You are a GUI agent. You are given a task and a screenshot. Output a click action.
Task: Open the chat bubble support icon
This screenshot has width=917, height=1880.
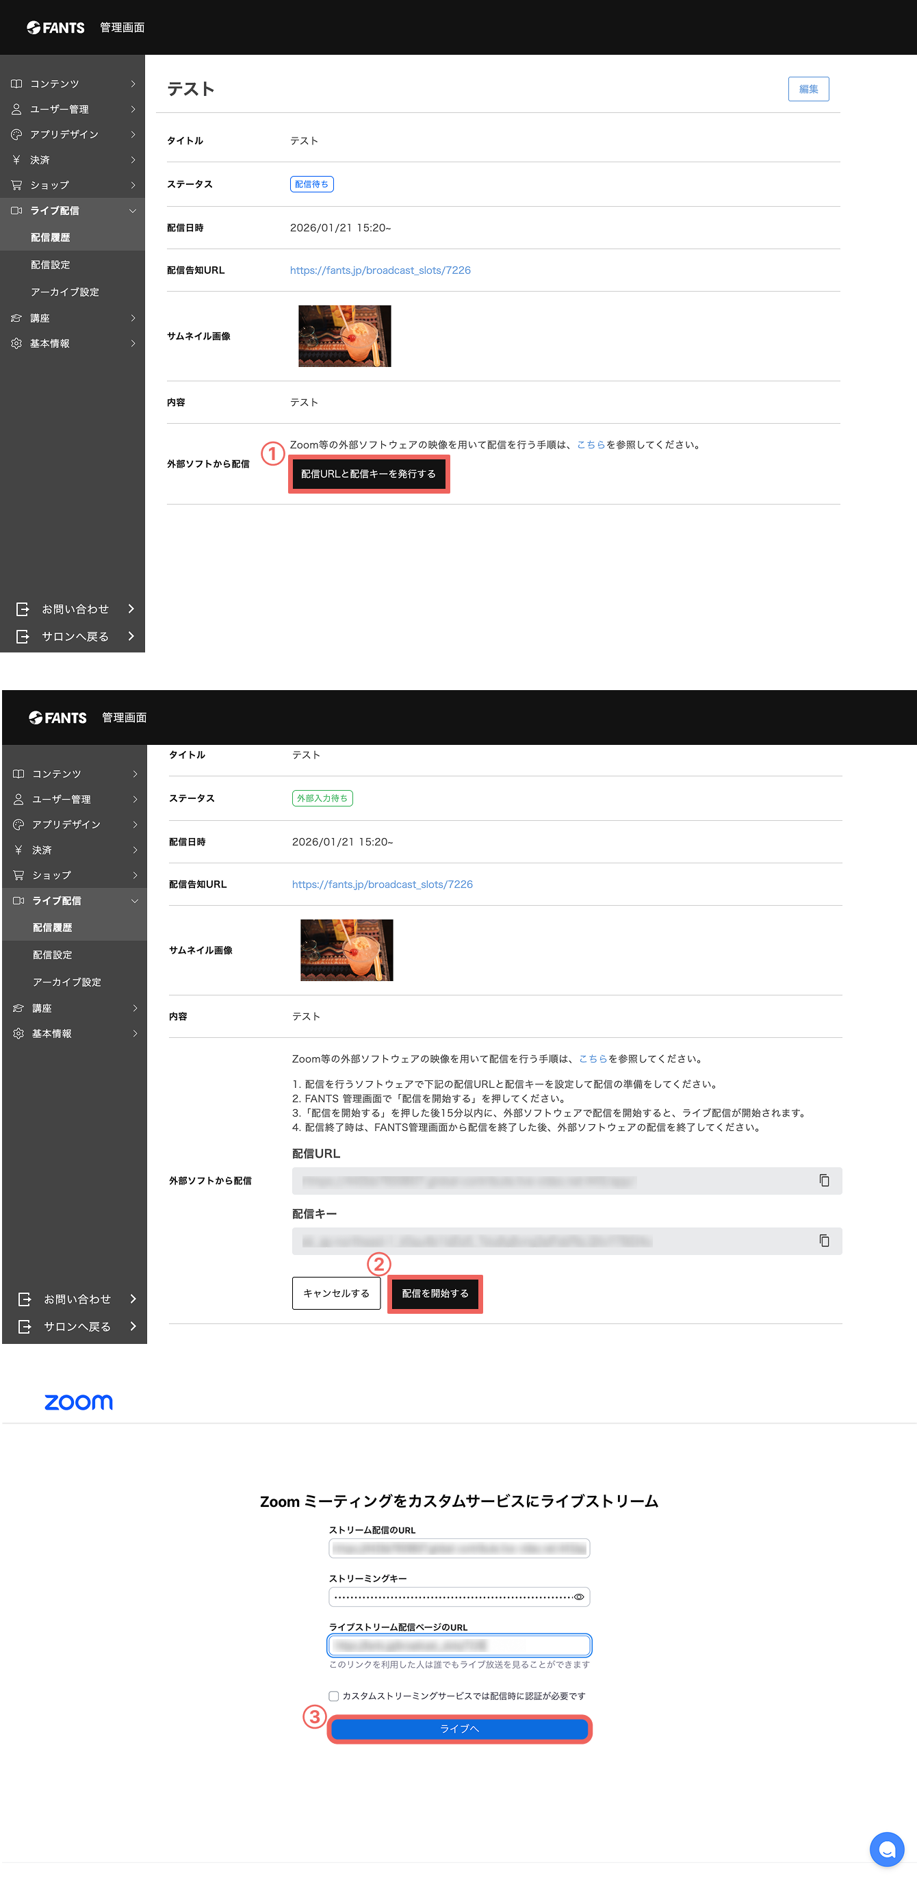886,1849
